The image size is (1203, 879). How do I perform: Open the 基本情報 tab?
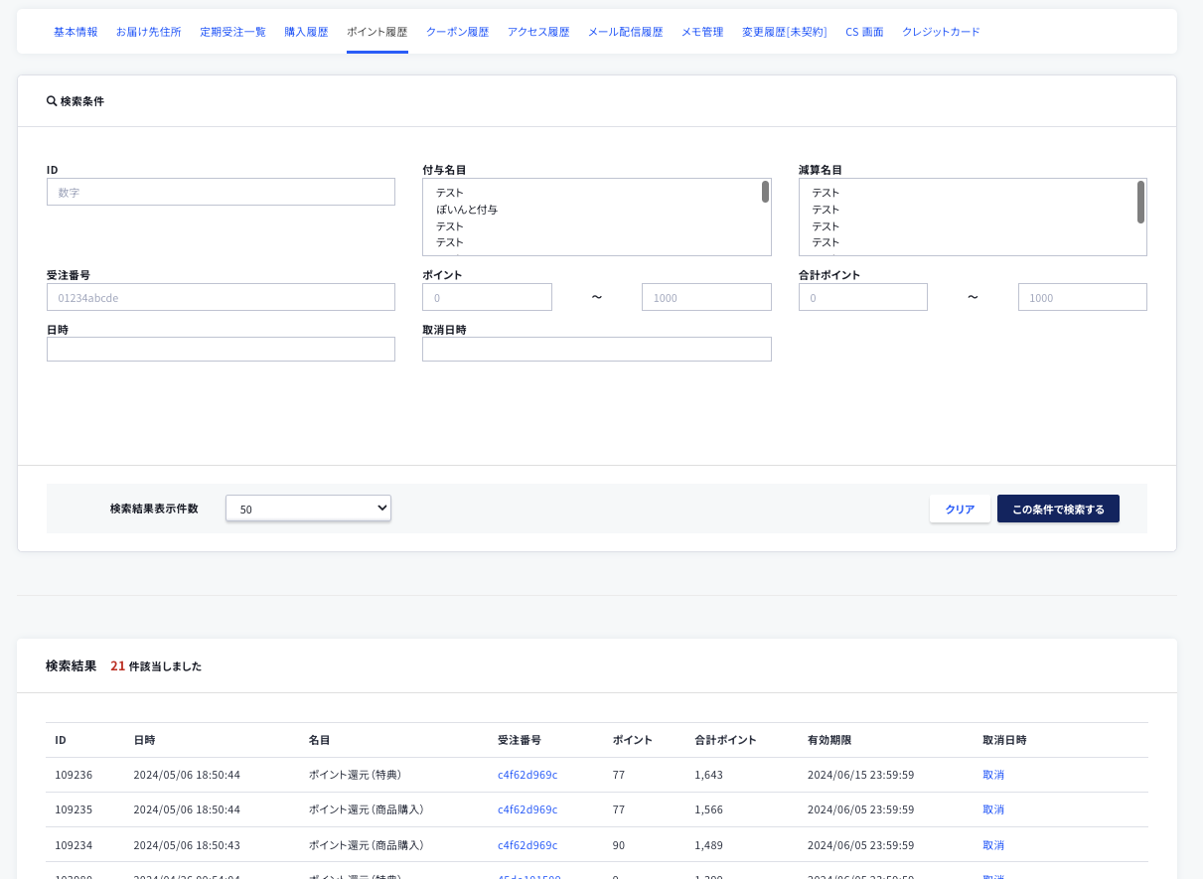[75, 32]
